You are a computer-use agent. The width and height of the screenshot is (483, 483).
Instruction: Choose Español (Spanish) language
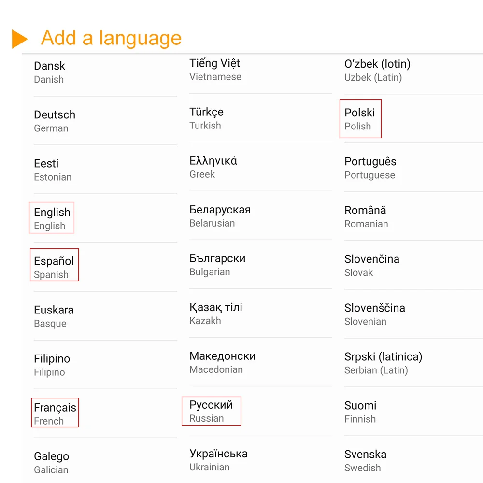click(105, 268)
